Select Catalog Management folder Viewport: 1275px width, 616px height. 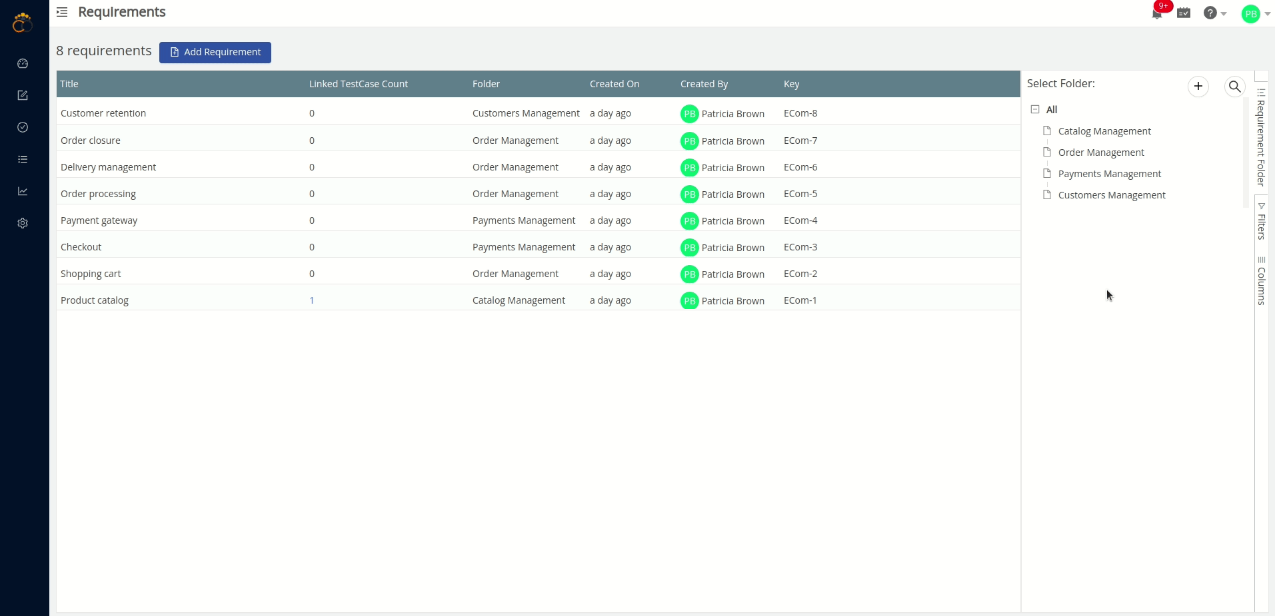click(1104, 131)
